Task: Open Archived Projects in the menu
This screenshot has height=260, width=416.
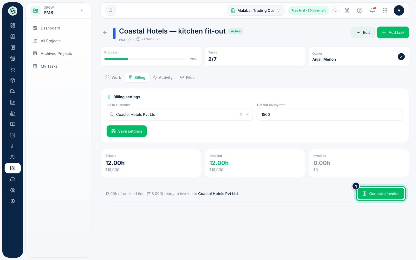Action: [58, 54]
